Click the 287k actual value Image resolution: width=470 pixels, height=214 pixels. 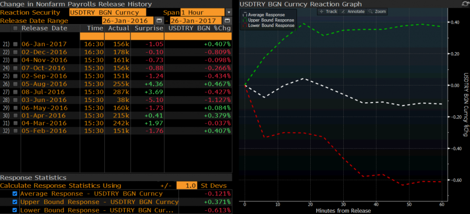click(x=121, y=91)
